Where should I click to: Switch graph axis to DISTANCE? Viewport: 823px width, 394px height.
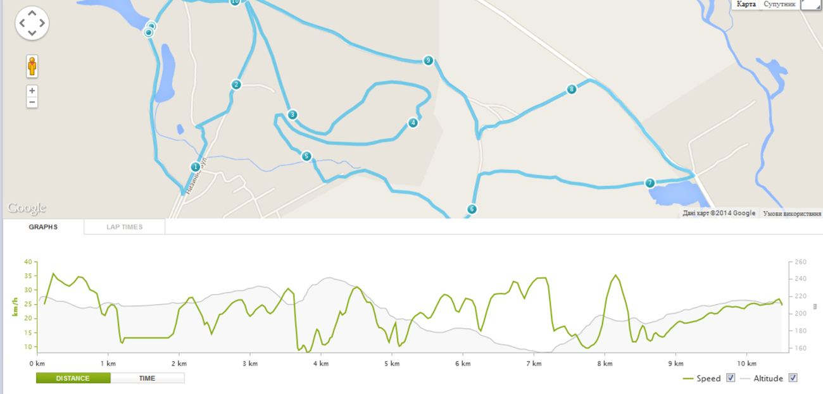point(73,378)
